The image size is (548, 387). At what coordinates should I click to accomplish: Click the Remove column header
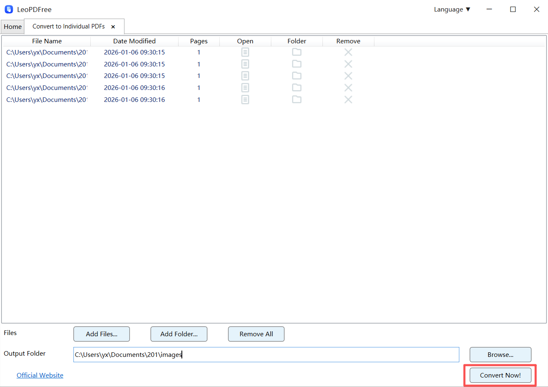(x=348, y=41)
